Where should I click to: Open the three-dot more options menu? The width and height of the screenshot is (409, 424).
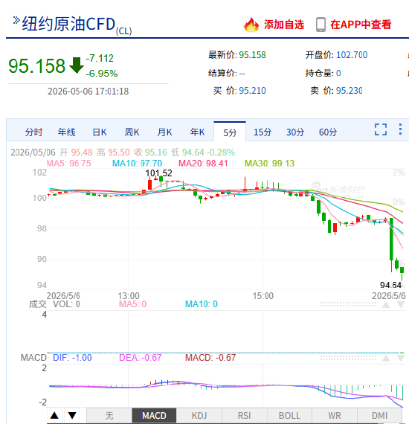400,129
